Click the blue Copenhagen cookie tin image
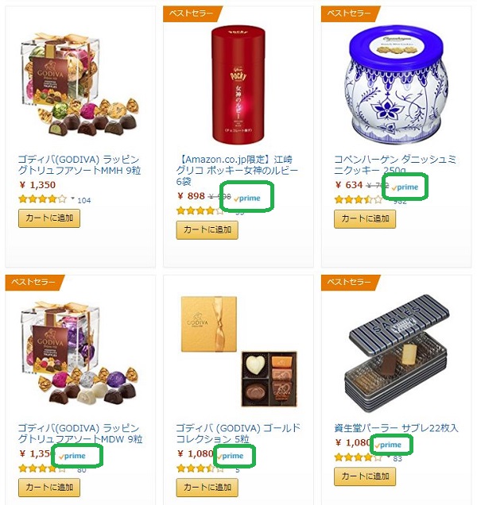The image size is (477, 505). (x=396, y=82)
